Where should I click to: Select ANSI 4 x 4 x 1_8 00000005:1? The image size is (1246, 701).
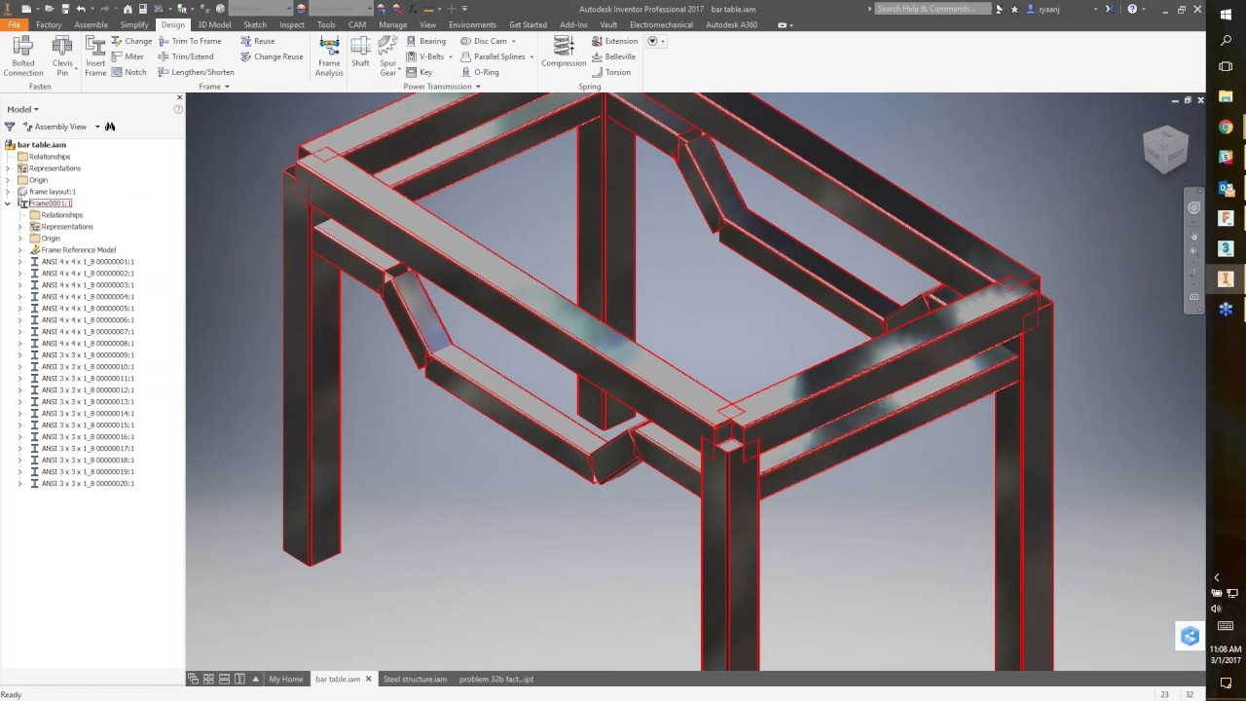88,309
